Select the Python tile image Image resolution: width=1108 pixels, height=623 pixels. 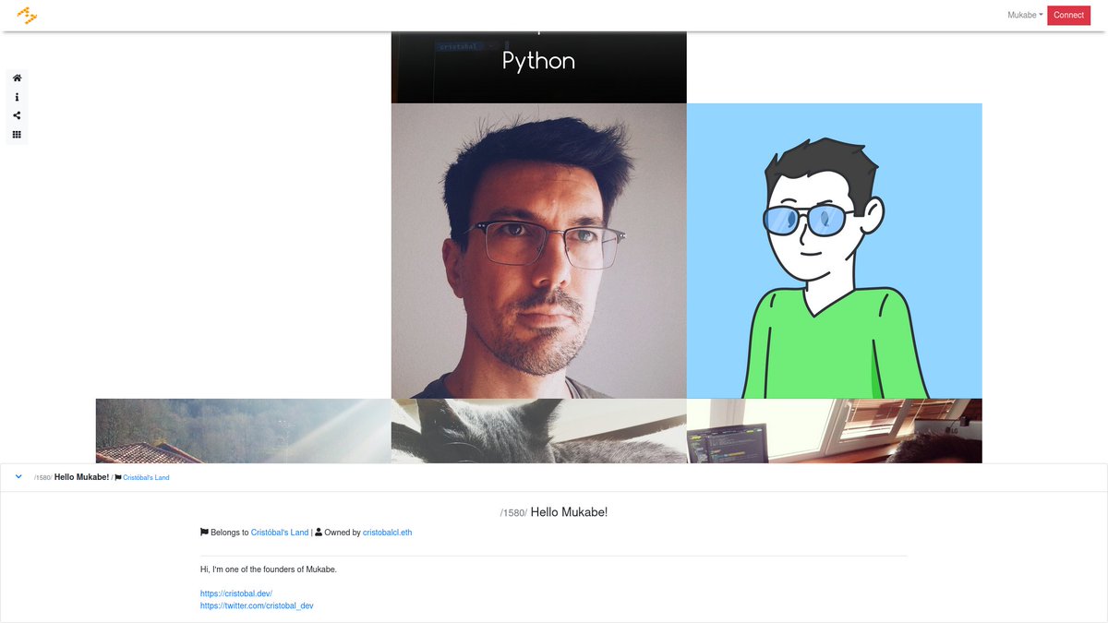pyautogui.click(x=539, y=67)
